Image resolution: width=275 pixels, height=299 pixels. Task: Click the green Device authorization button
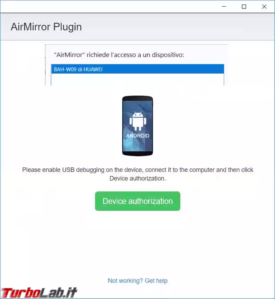coord(137,201)
